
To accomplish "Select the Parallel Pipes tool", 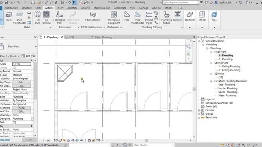I will point(149,18).
